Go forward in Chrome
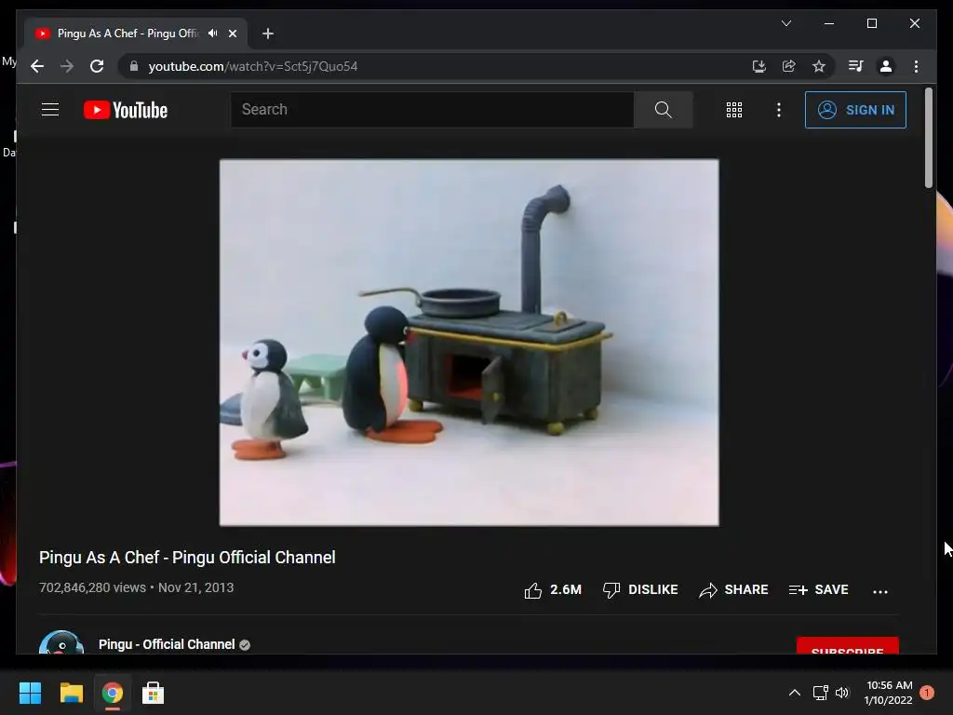This screenshot has width=953, height=715. [67, 66]
